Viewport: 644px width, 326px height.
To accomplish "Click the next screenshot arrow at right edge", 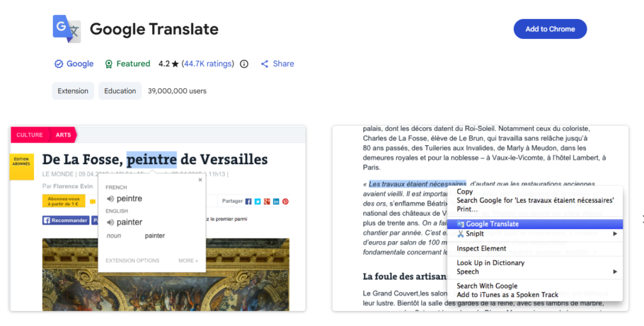I will click(x=642, y=220).
